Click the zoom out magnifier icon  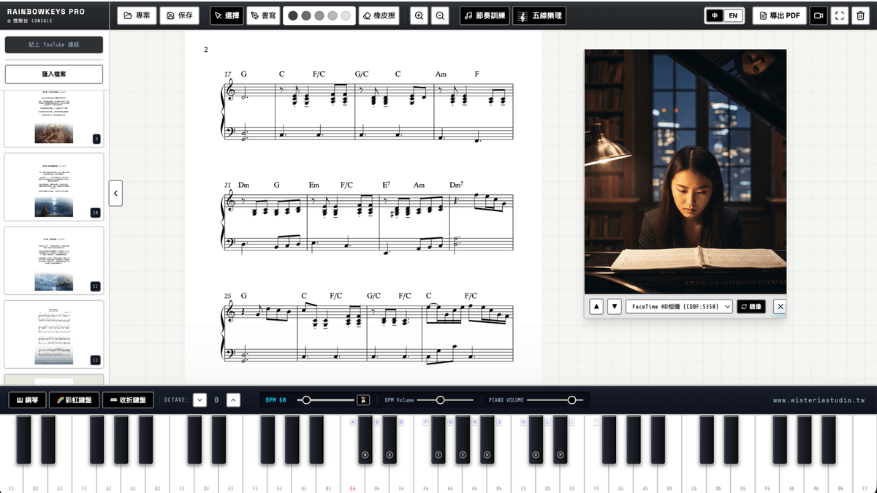coord(440,15)
